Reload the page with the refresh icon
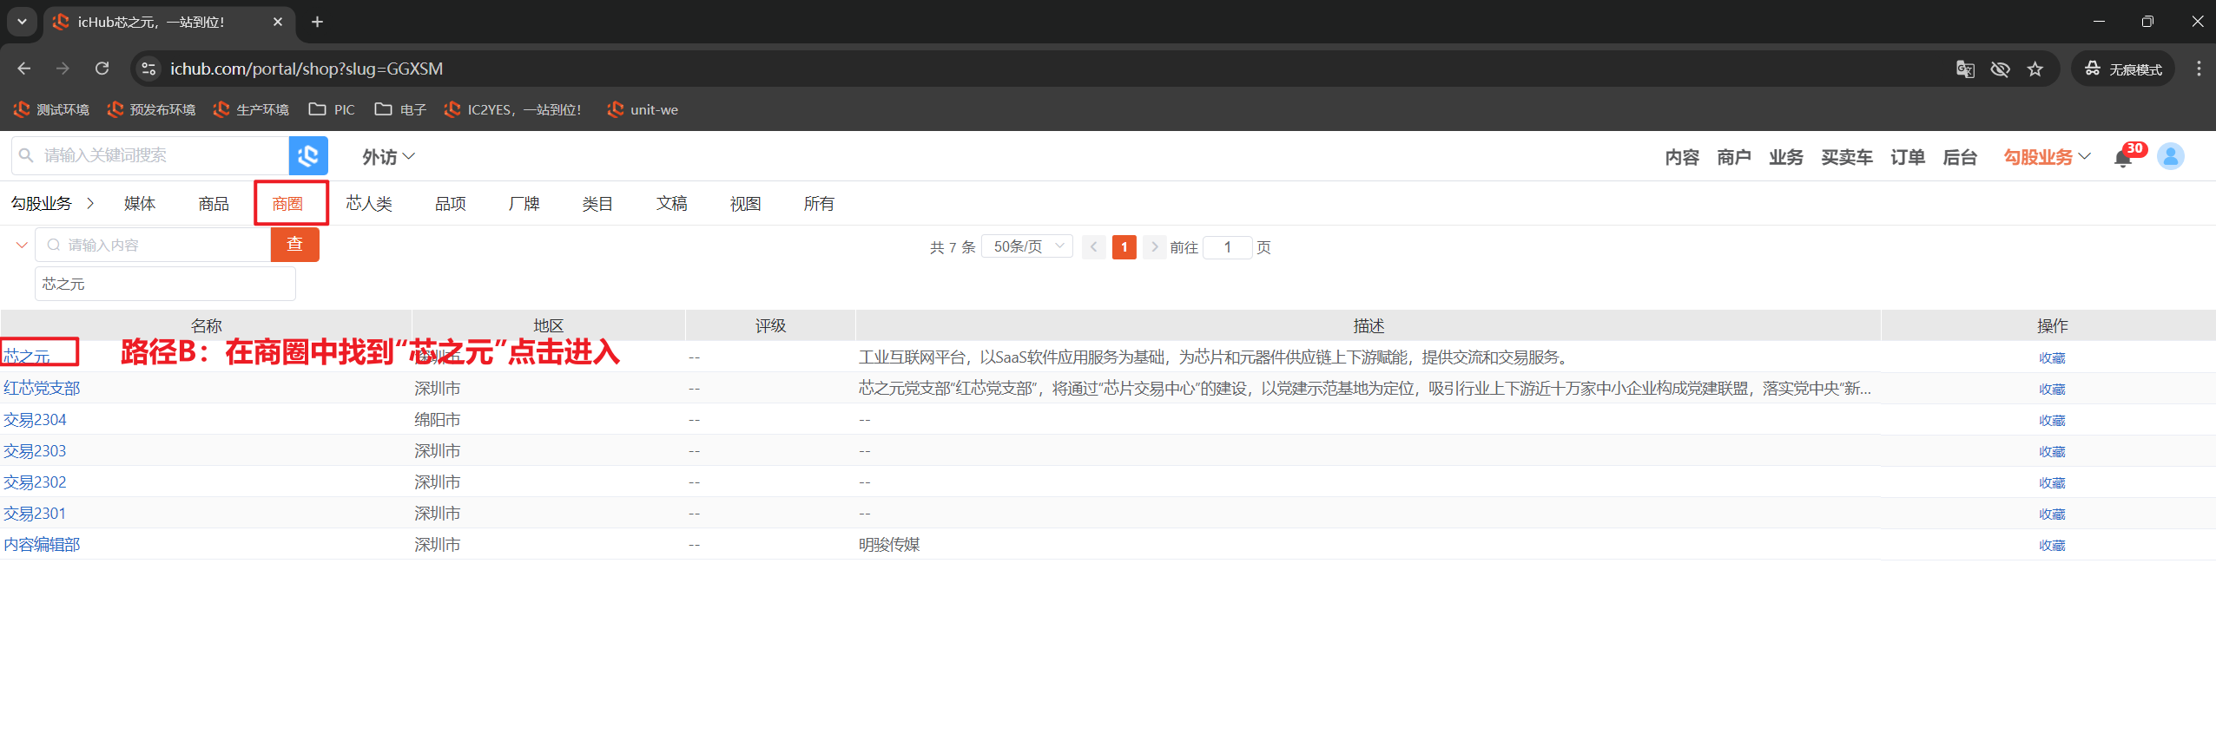 [102, 69]
